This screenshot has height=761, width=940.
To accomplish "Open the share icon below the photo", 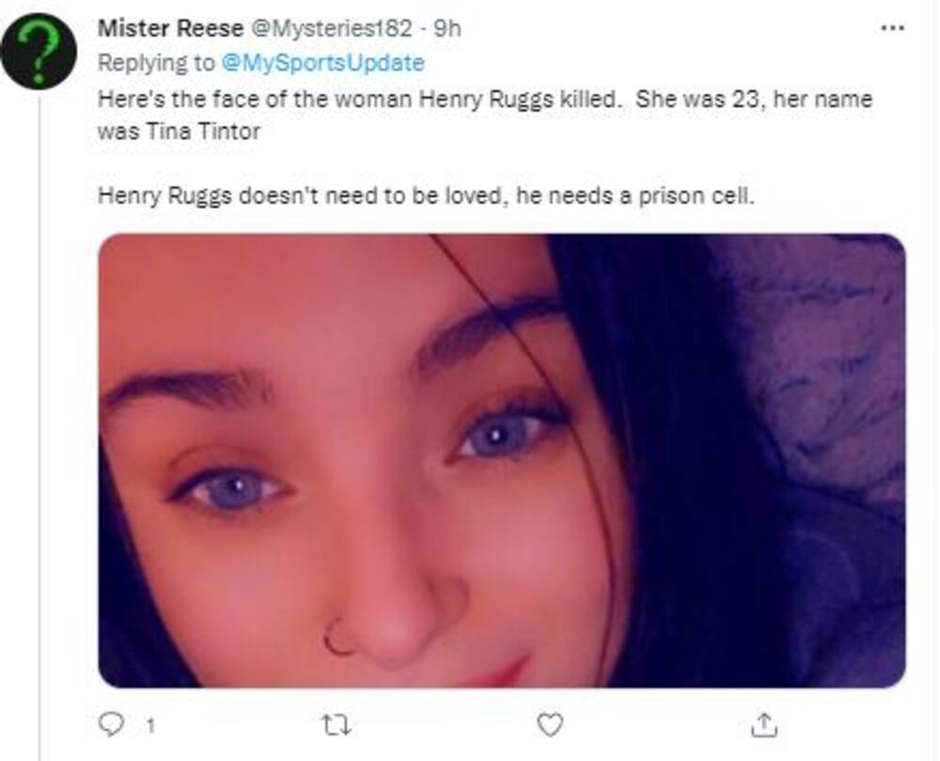I will 765,723.
